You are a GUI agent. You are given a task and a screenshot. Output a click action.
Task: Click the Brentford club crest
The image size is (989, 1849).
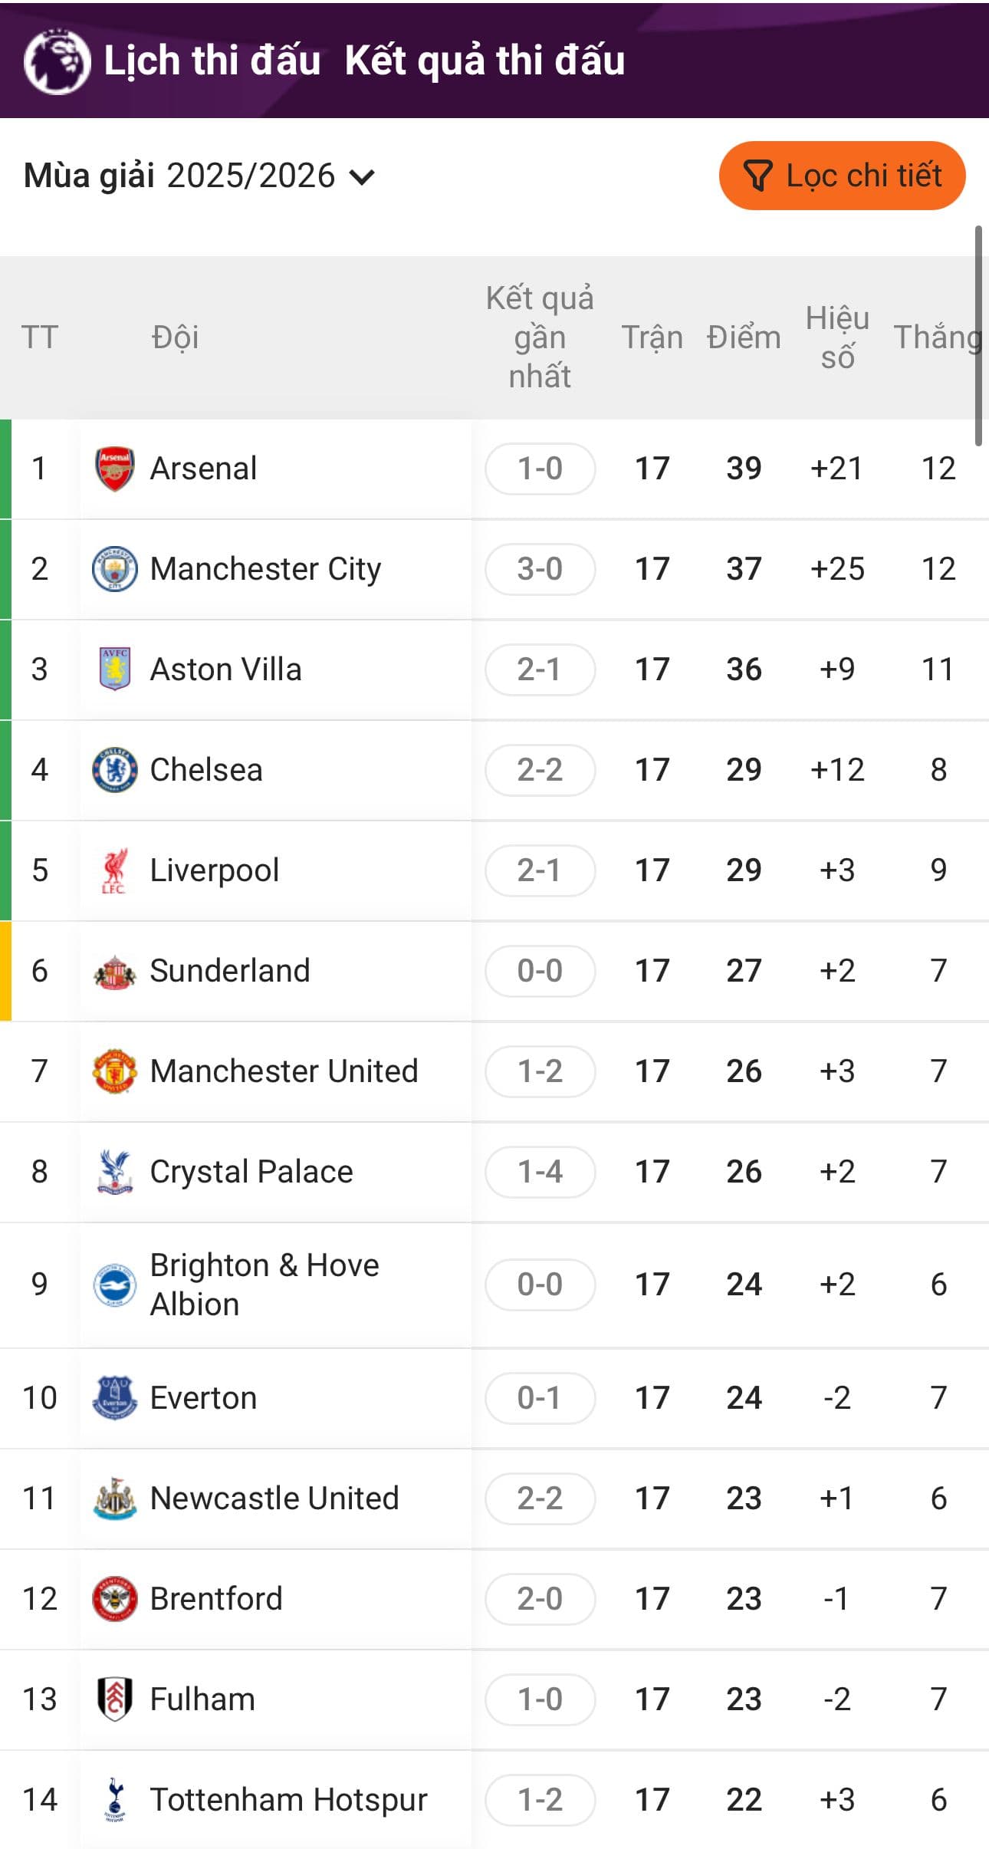tap(114, 1599)
